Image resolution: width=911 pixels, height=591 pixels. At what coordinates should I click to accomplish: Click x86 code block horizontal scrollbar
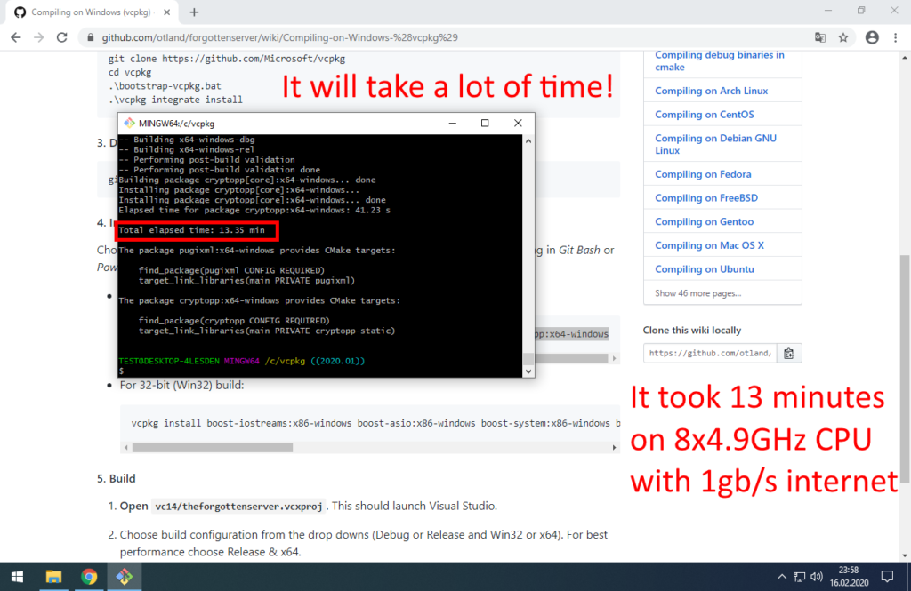coord(213,448)
